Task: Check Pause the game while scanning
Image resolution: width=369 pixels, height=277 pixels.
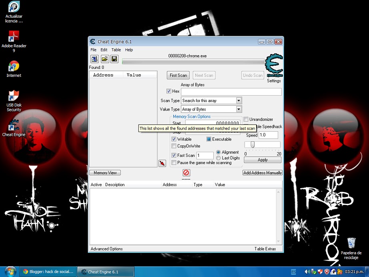Action: click(x=174, y=163)
